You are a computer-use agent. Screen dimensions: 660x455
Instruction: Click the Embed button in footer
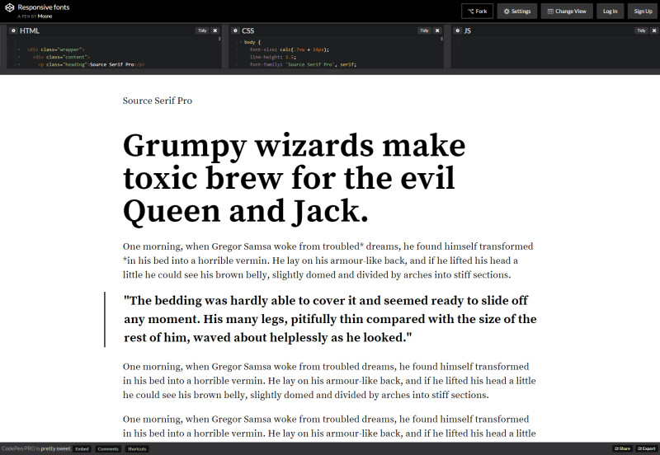tap(82, 448)
